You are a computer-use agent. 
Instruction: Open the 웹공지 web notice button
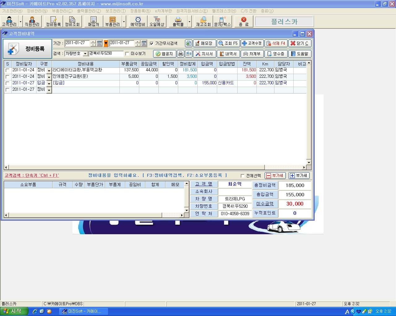click(x=165, y=54)
